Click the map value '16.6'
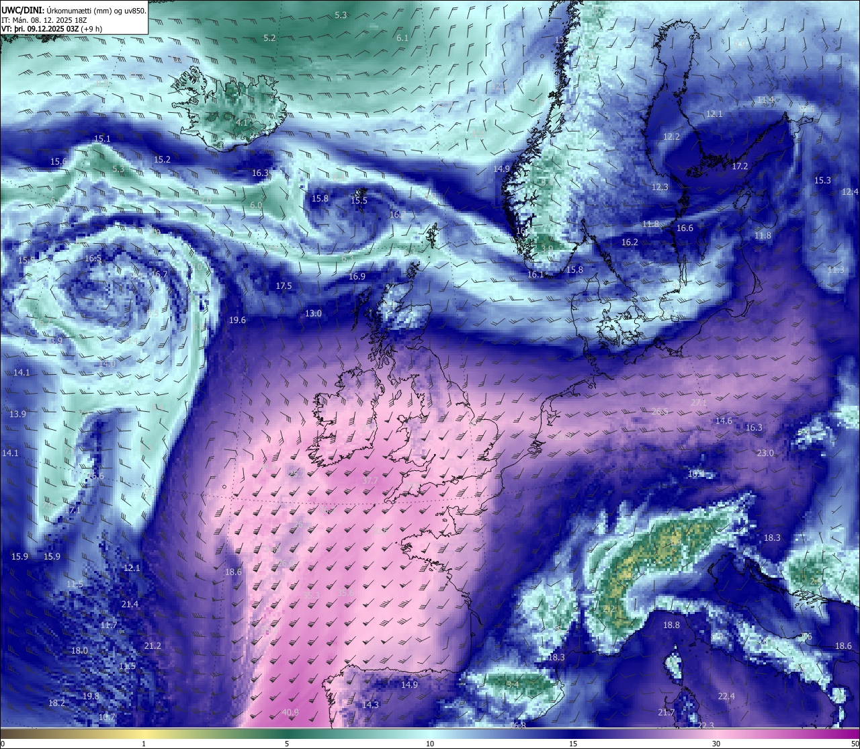Viewport: 860px width, 749px height. (685, 228)
